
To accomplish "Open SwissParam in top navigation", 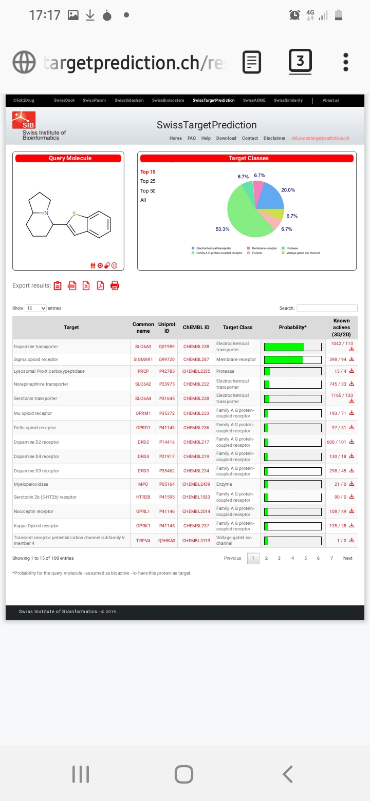I will point(94,100).
